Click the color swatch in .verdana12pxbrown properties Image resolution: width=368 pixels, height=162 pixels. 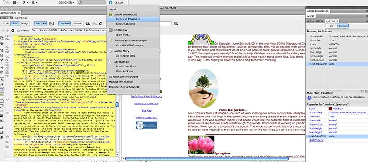[x=331, y=108]
